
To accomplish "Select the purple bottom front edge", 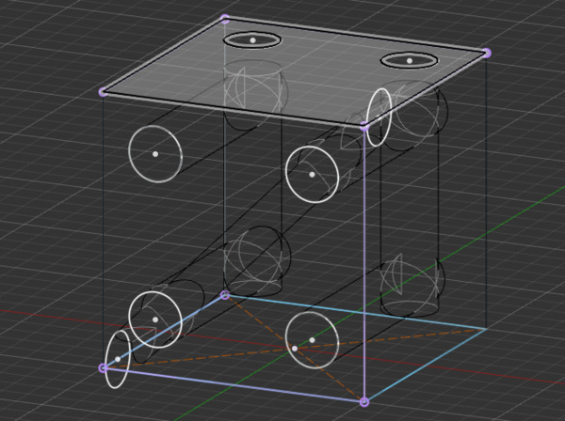I will (x=234, y=384).
